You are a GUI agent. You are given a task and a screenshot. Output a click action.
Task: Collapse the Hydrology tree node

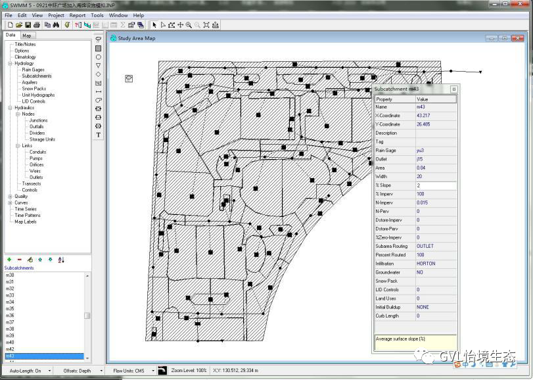click(x=10, y=64)
